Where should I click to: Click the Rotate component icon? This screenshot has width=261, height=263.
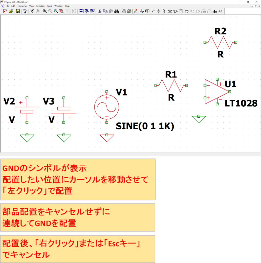204,11
